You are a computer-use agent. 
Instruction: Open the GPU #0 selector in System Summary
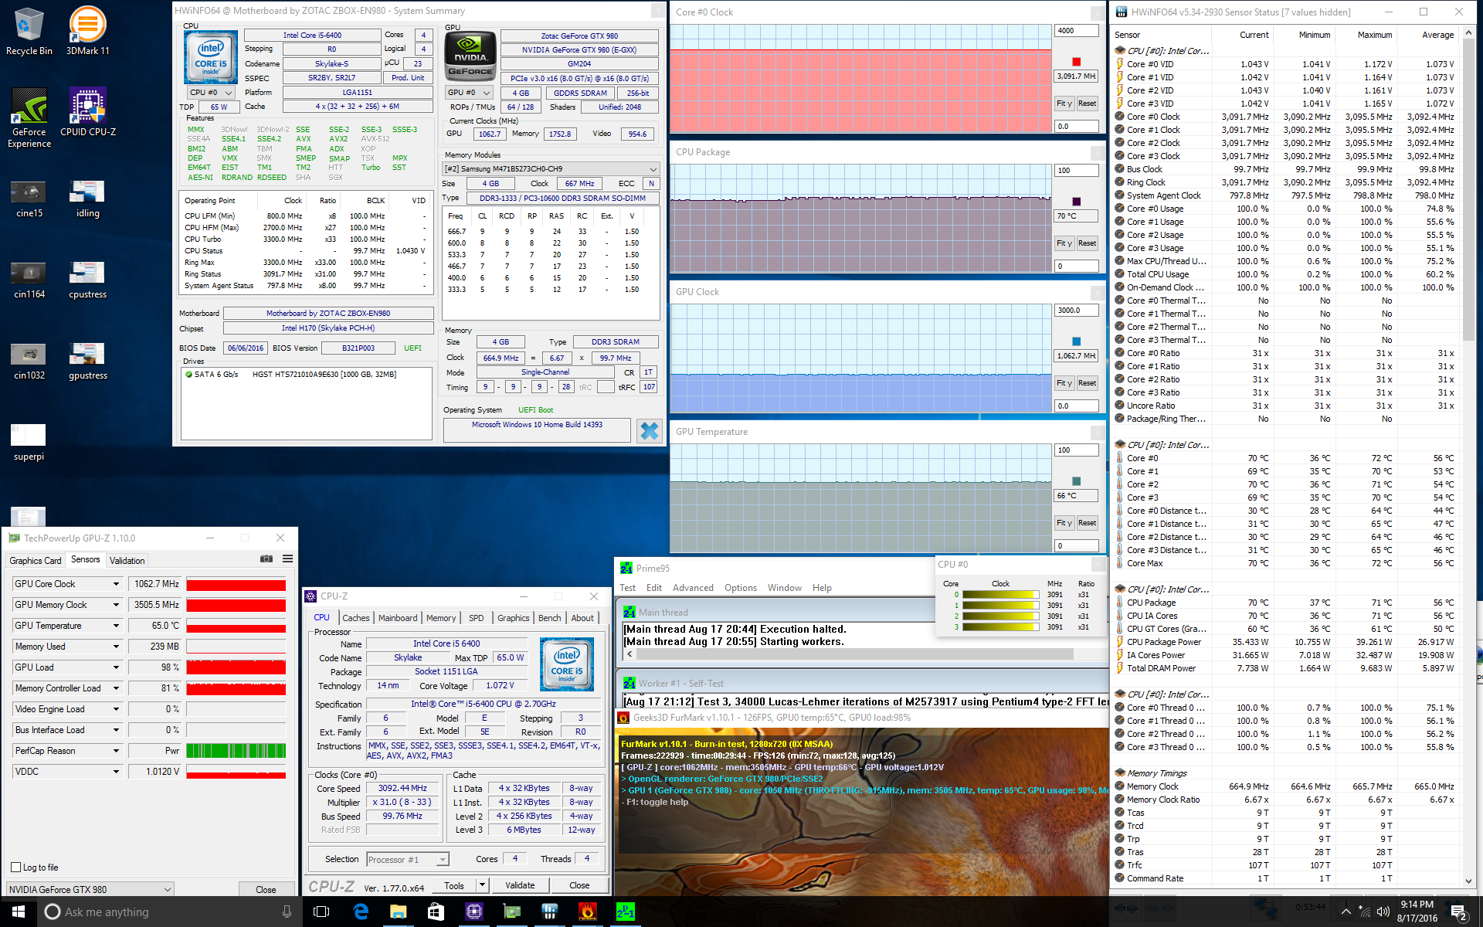coord(469,92)
